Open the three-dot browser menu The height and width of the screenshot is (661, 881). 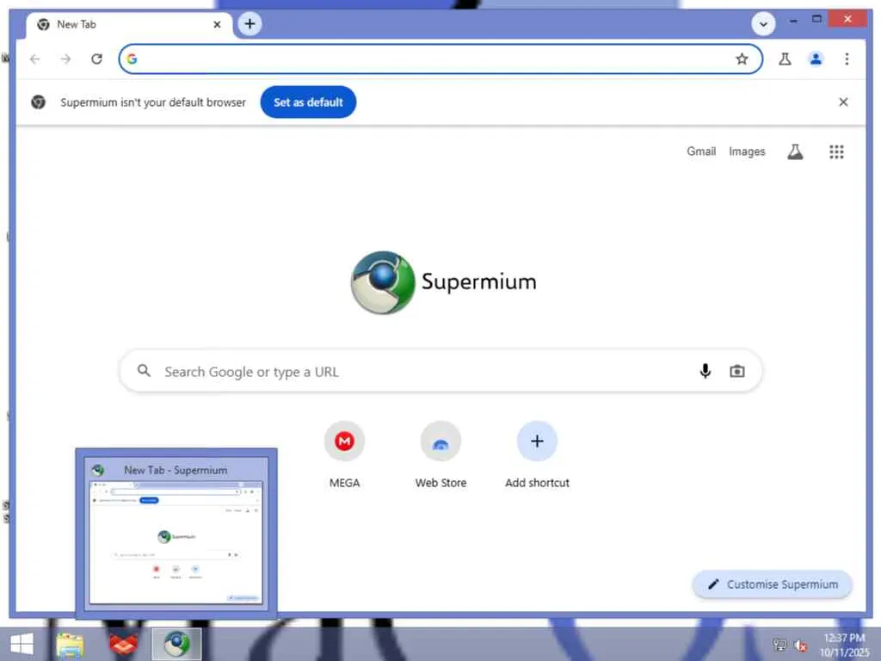847,59
